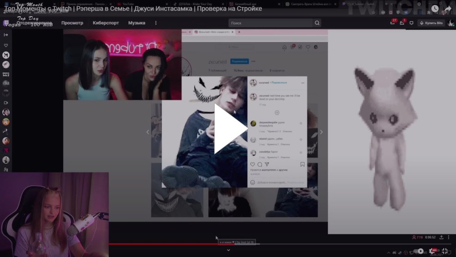Open the whispers chat bubble icon
This screenshot has width=456, height=257.
[411, 23]
